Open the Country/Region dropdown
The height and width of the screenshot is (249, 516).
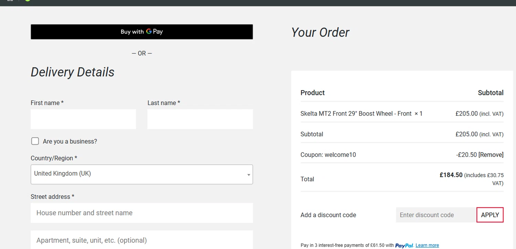point(142,174)
